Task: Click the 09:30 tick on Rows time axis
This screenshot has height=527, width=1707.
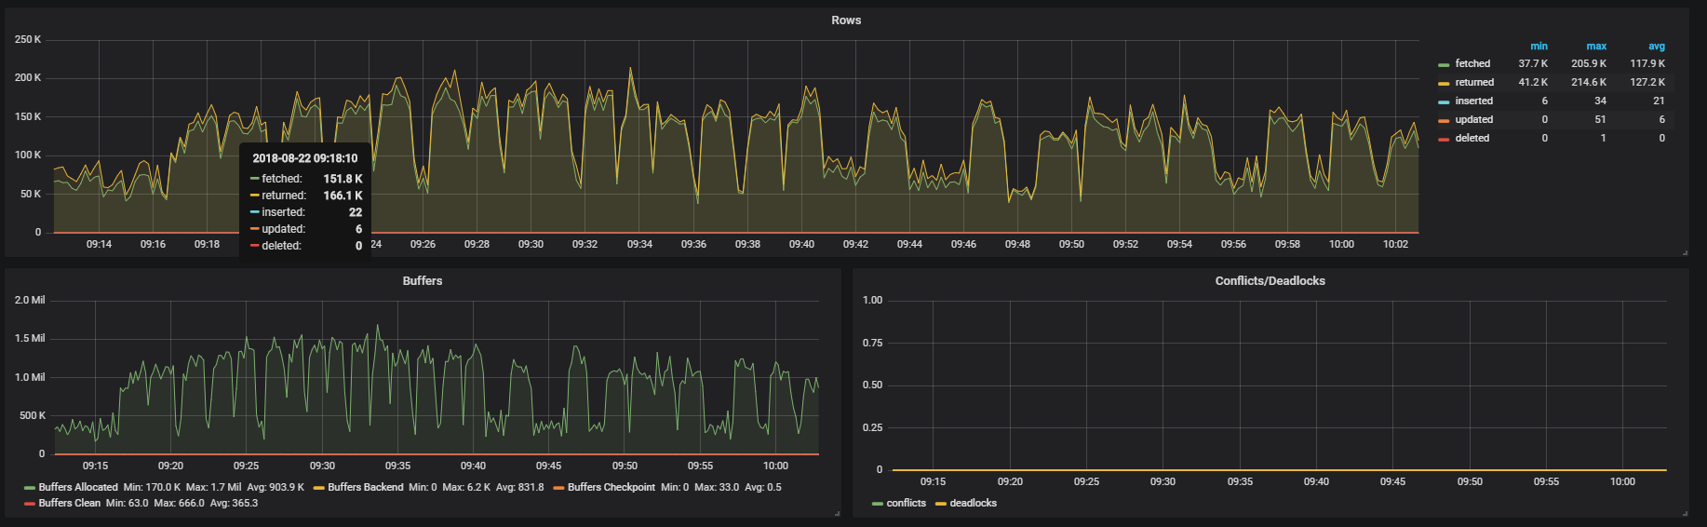Action: [x=531, y=244]
